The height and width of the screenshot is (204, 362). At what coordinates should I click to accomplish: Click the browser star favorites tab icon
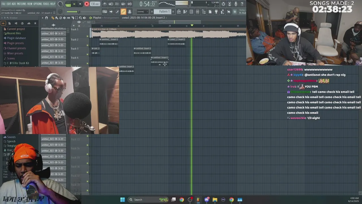click(35, 23)
